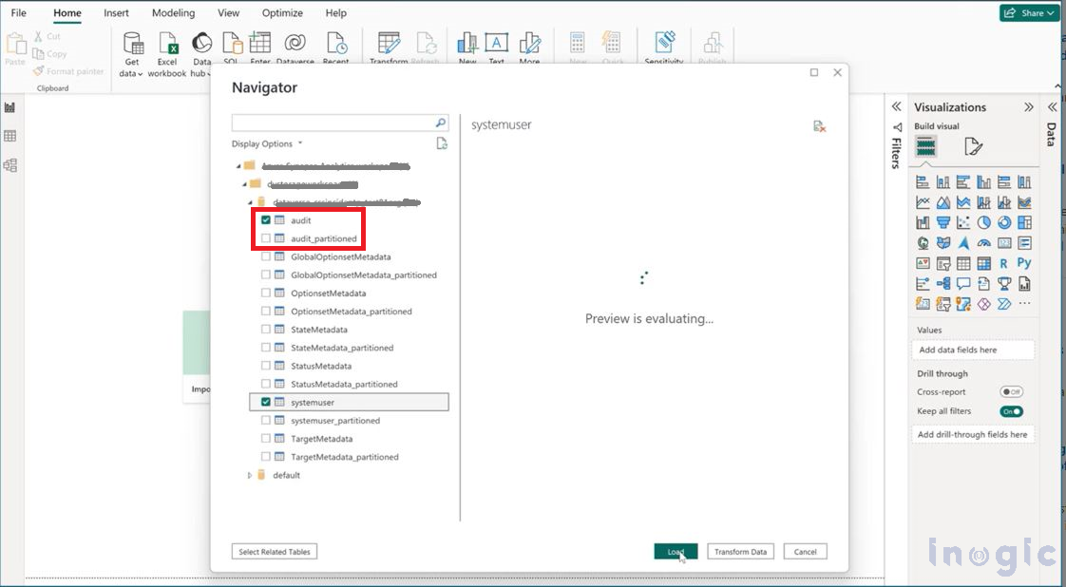Click the Sensitivity label icon
This screenshot has width=1066, height=587.
[664, 43]
